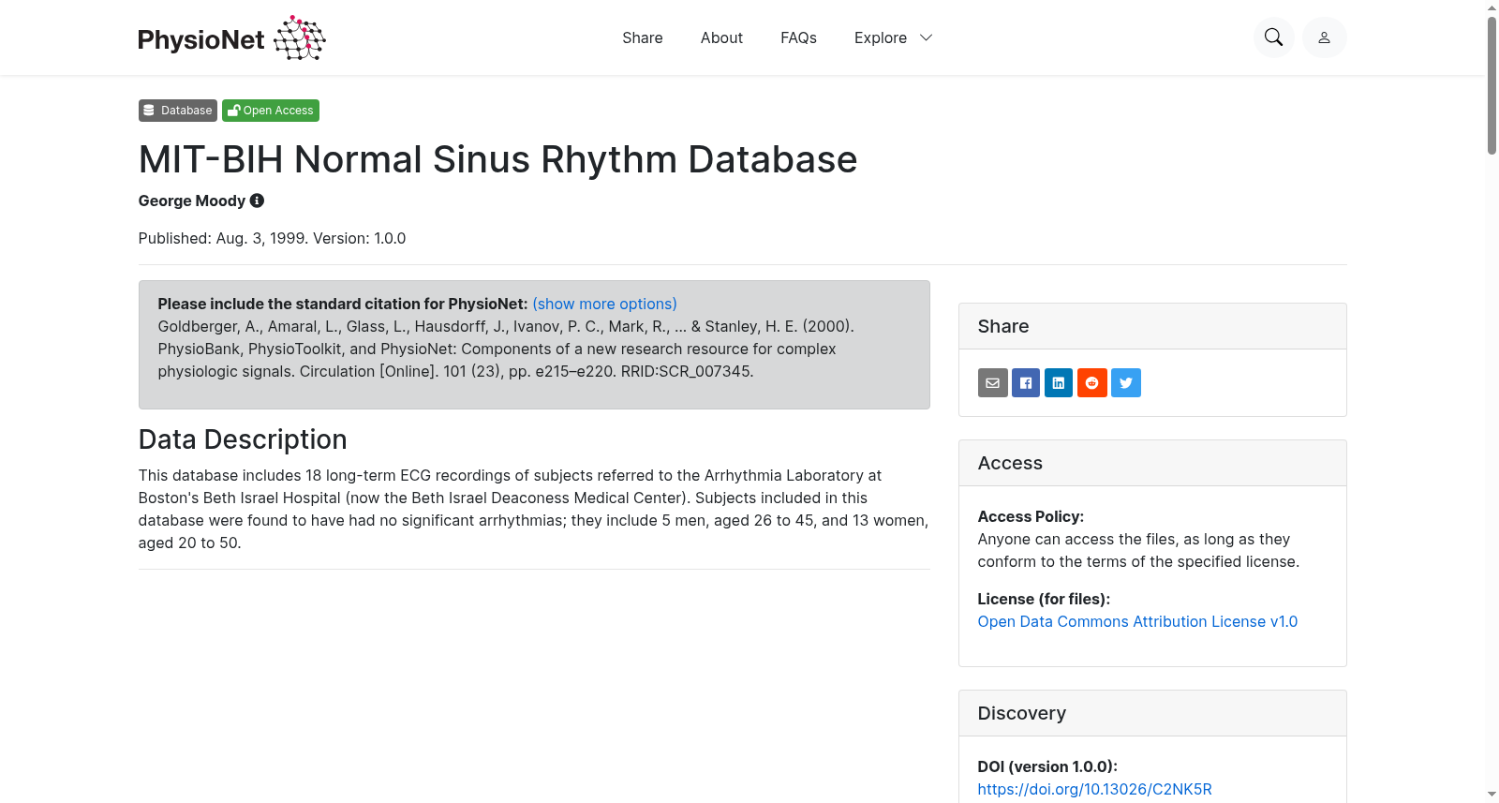Go to the FAQs page
The height and width of the screenshot is (803, 1499).
tap(798, 37)
